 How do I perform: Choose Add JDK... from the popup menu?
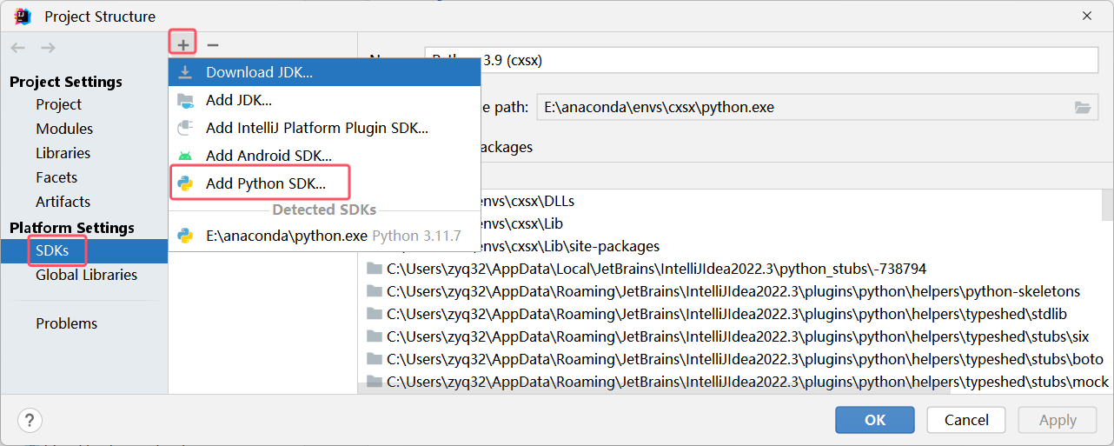pos(324,100)
